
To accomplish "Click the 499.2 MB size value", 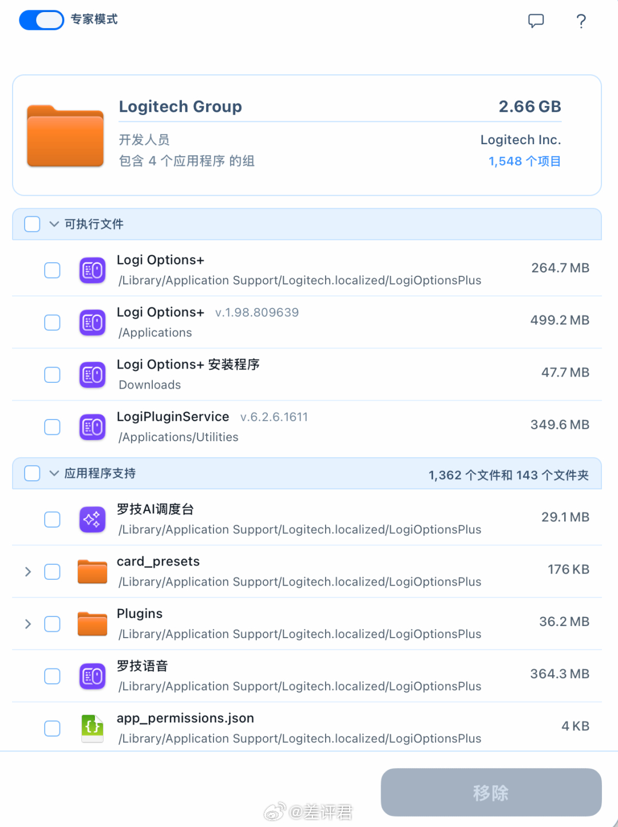I will (560, 320).
